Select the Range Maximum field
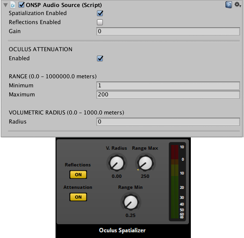 (168, 95)
